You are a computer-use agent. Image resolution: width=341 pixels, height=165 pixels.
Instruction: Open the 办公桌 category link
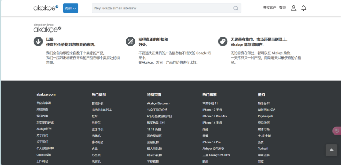click(x=96, y=155)
